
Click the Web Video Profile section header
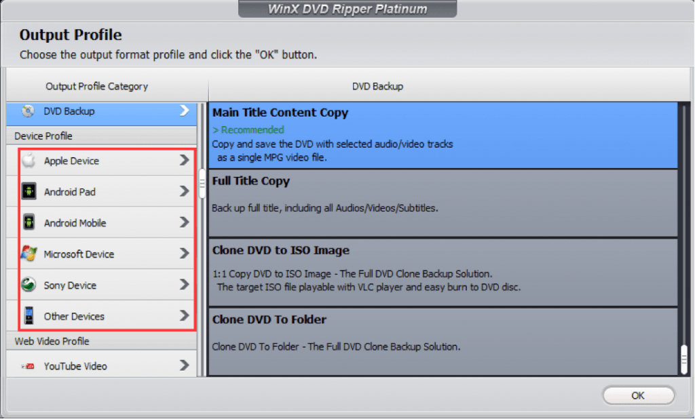tap(52, 342)
